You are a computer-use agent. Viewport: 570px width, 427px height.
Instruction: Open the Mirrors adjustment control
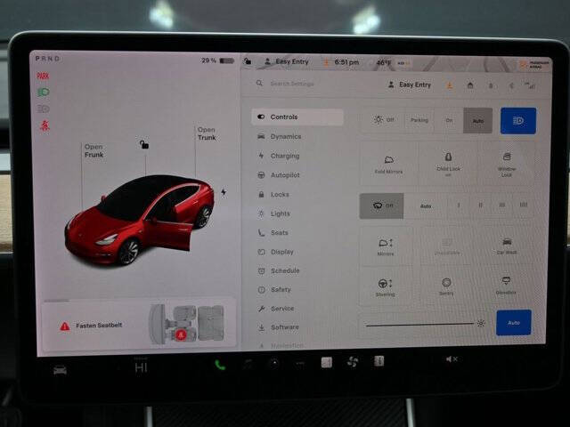pos(386,247)
